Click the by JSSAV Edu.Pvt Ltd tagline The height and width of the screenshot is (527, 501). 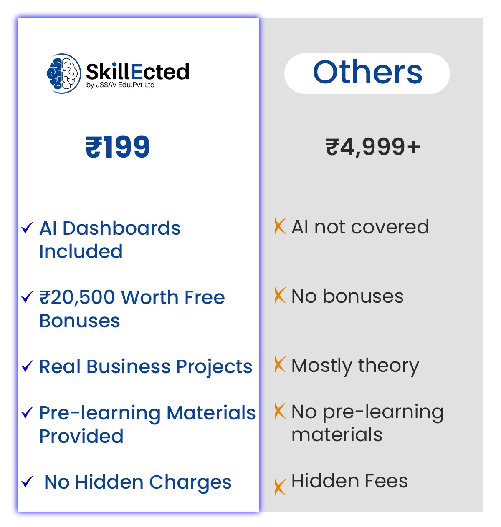pos(120,85)
